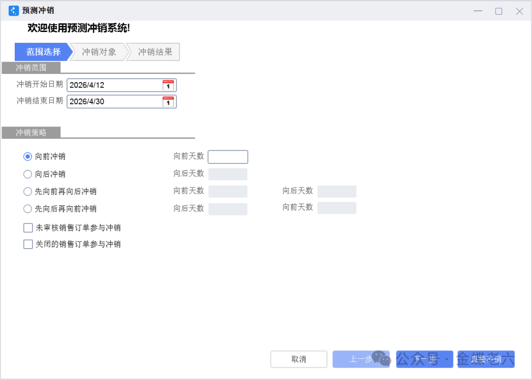Click the 直接冲销 button

point(486,359)
